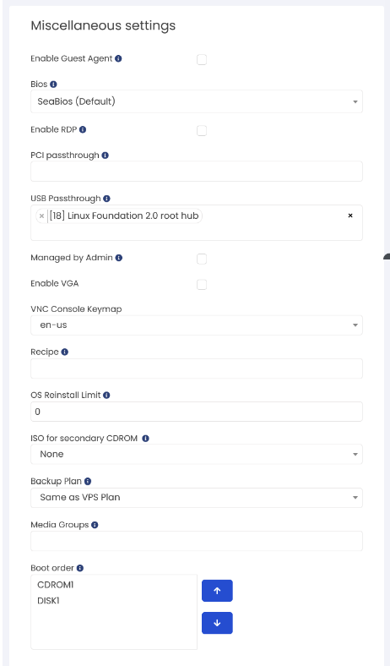
Task: Enable the Guest Agent checkbox
Action: click(202, 59)
